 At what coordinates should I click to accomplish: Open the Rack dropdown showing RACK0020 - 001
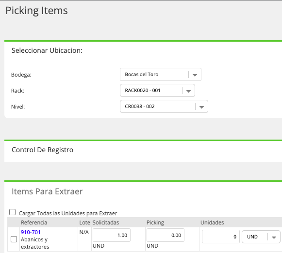click(157, 90)
